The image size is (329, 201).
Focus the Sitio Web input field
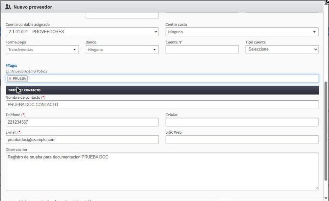(x=242, y=140)
